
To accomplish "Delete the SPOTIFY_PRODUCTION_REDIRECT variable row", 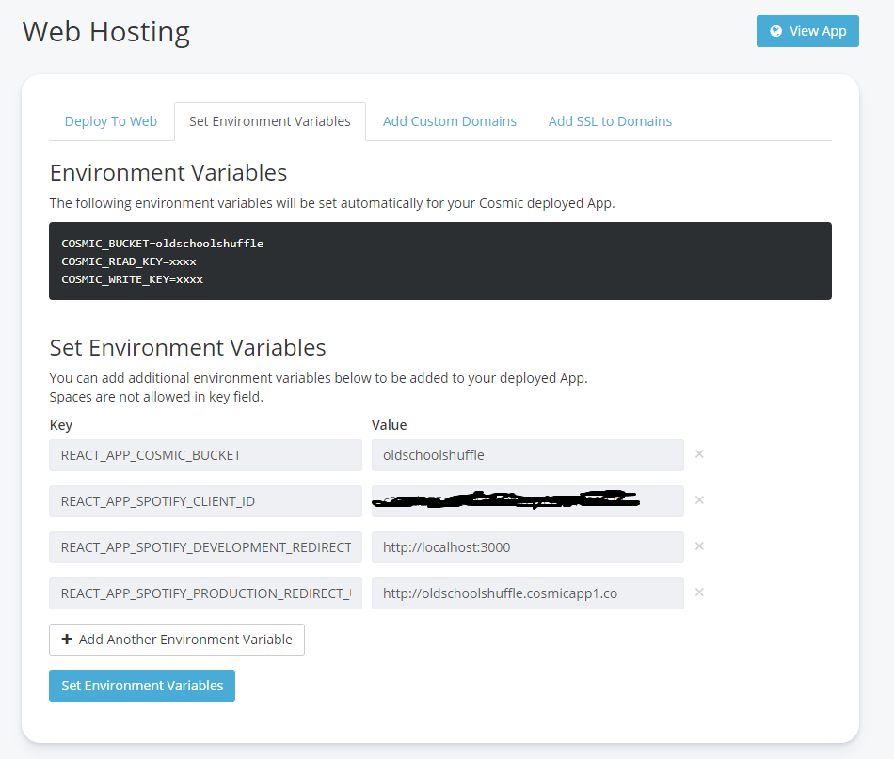I will (699, 593).
